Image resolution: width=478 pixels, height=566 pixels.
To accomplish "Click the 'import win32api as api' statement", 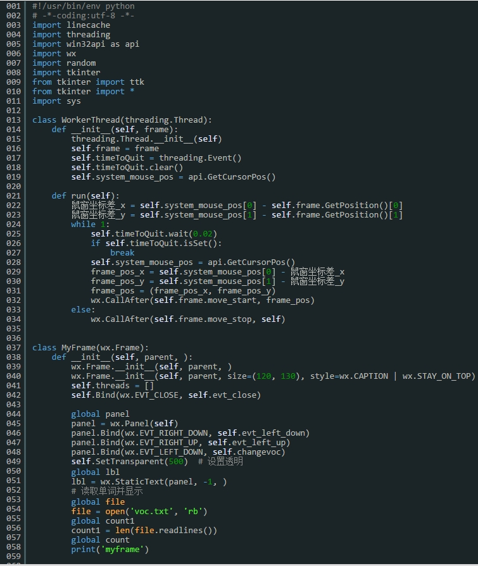I will [85, 44].
